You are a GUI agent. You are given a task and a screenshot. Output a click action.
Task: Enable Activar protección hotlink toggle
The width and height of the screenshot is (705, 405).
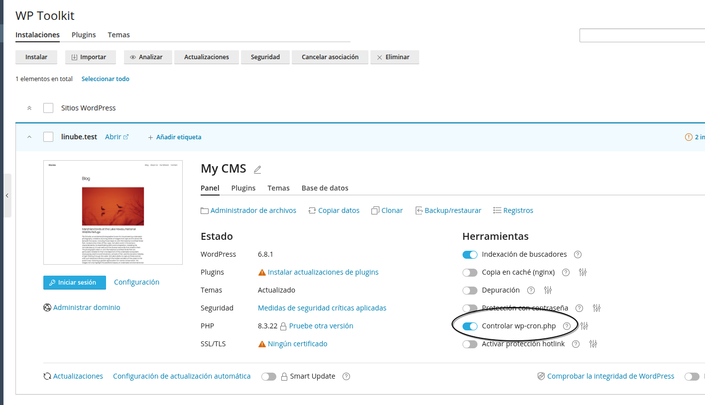(x=470, y=344)
